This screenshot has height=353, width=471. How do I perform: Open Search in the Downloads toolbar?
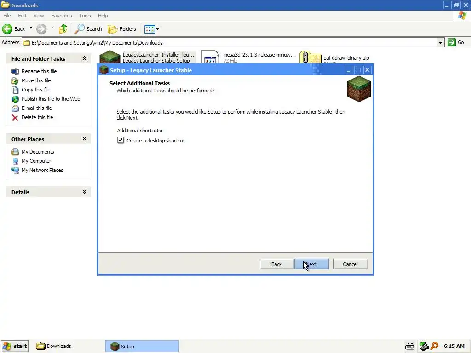(x=88, y=29)
